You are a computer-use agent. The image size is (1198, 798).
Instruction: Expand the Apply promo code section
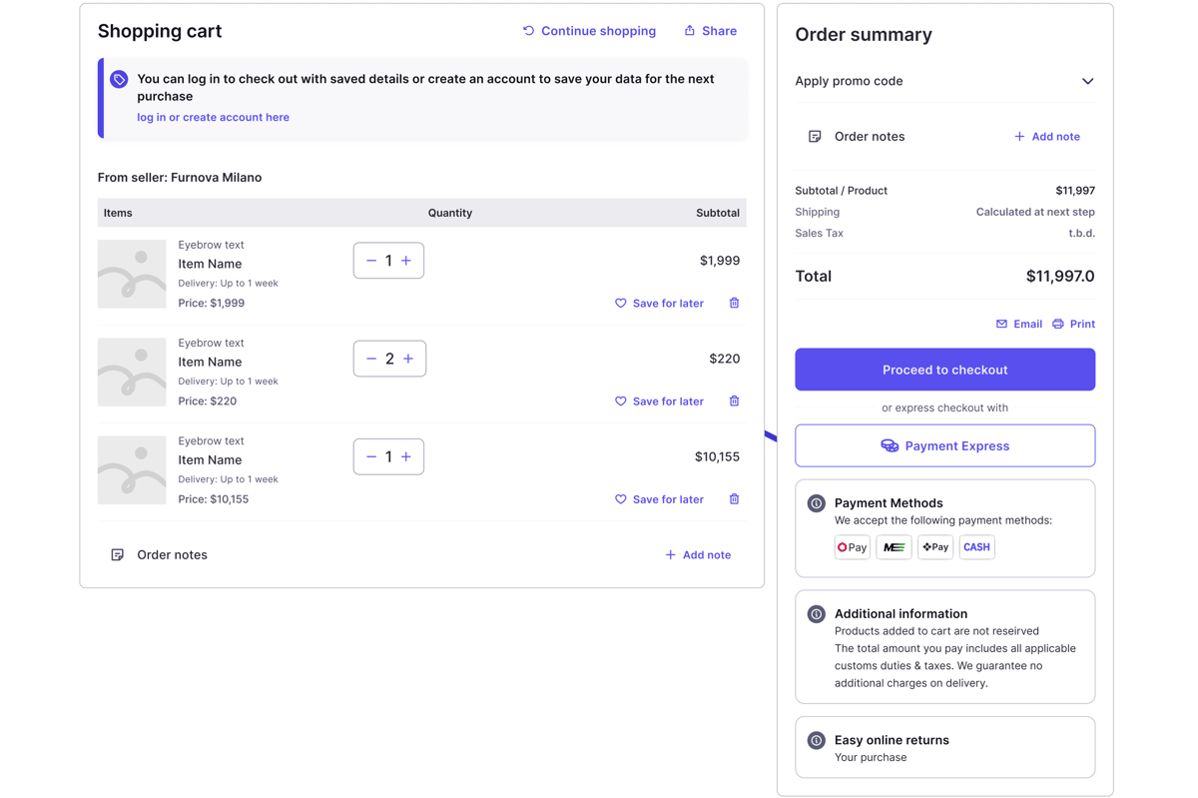(x=1087, y=81)
